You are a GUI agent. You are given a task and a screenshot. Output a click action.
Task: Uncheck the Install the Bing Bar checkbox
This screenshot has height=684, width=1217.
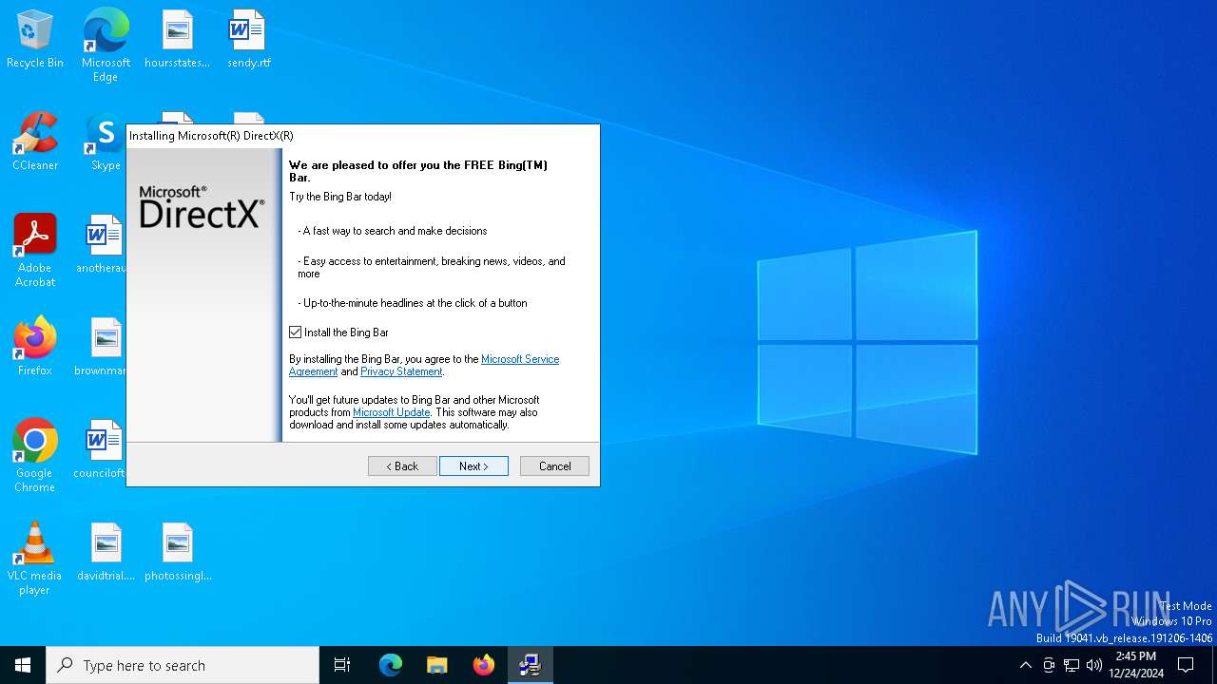coord(296,332)
